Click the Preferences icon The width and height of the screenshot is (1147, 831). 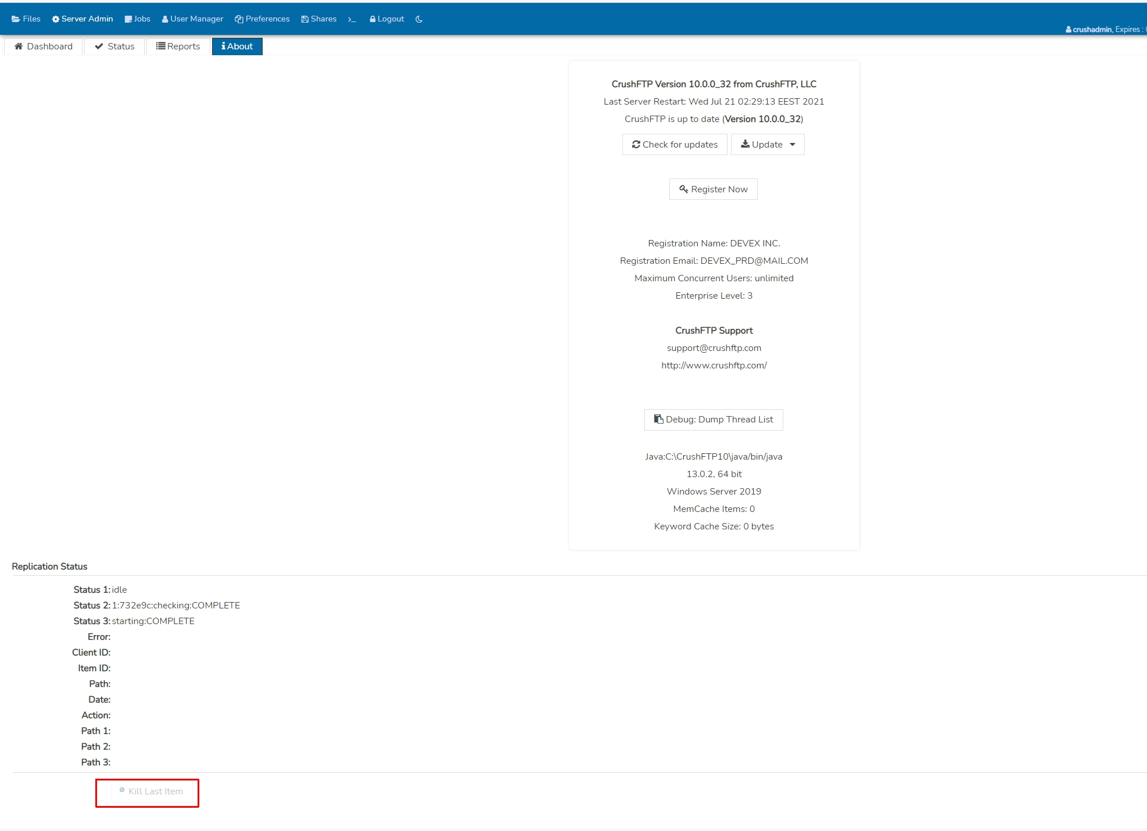click(x=239, y=19)
